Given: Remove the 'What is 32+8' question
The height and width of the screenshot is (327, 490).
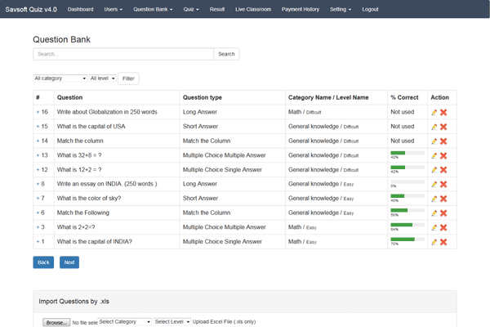Looking at the screenshot, I should 443,155.
